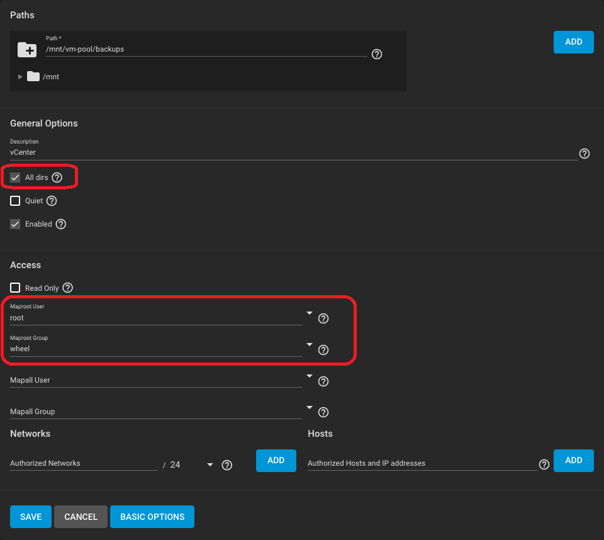Toggle the Read Only checkbox
Image resolution: width=604 pixels, height=540 pixels.
(x=16, y=288)
